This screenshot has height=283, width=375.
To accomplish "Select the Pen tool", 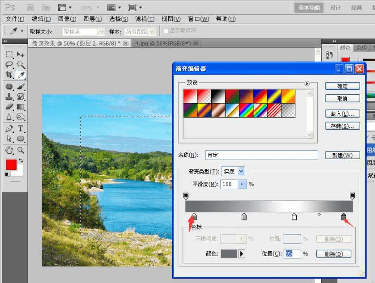I will click(9, 129).
